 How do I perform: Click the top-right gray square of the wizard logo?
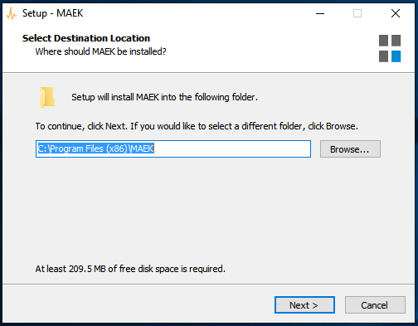pos(396,41)
